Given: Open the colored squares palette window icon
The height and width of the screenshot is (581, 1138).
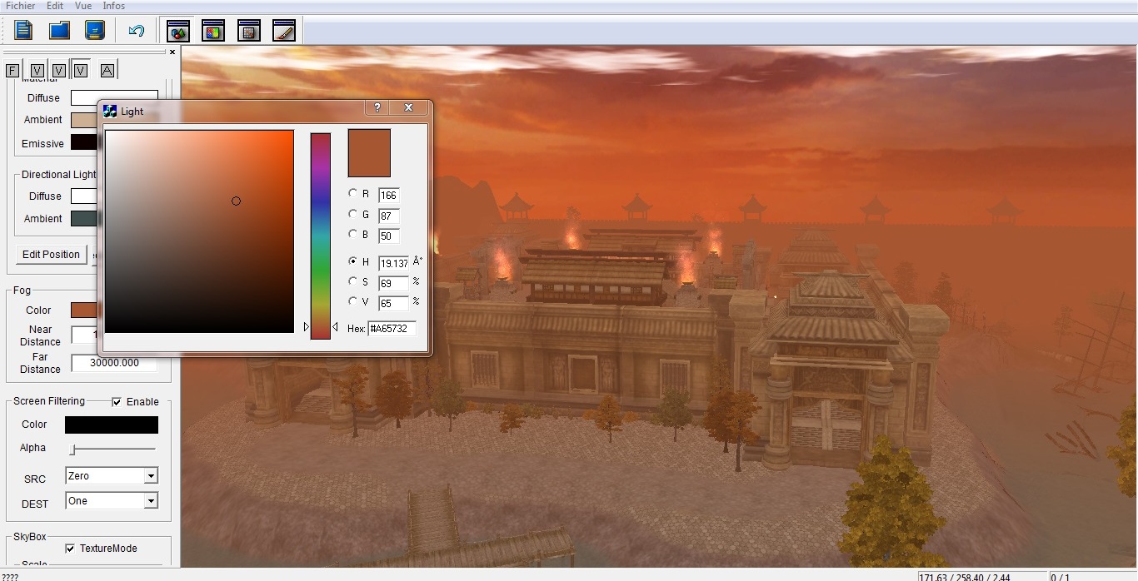Looking at the screenshot, I should (213, 32).
